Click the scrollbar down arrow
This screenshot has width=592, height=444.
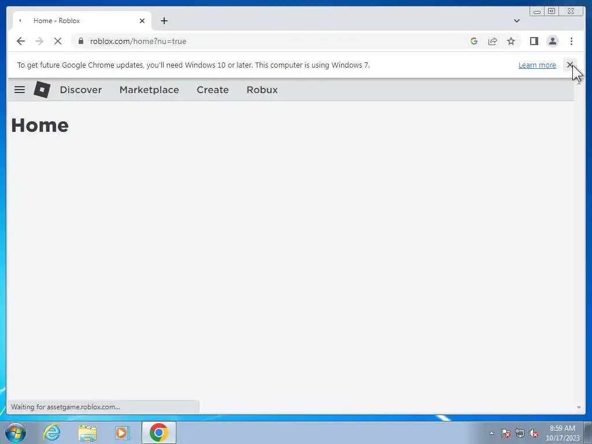pos(579,408)
